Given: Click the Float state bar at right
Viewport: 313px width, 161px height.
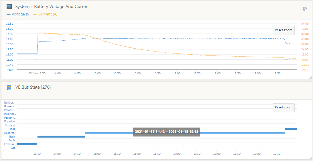Looking at the screenshot, I should (x=291, y=129).
